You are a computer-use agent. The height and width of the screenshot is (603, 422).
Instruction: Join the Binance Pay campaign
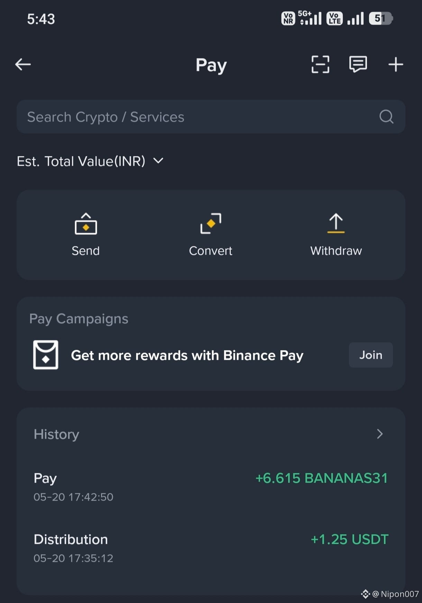pos(371,355)
